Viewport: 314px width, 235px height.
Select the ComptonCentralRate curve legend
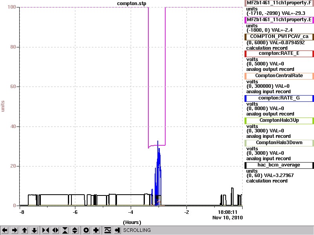click(x=279, y=76)
